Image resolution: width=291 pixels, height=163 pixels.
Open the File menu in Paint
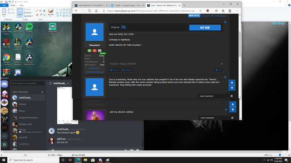tap(4, 5)
